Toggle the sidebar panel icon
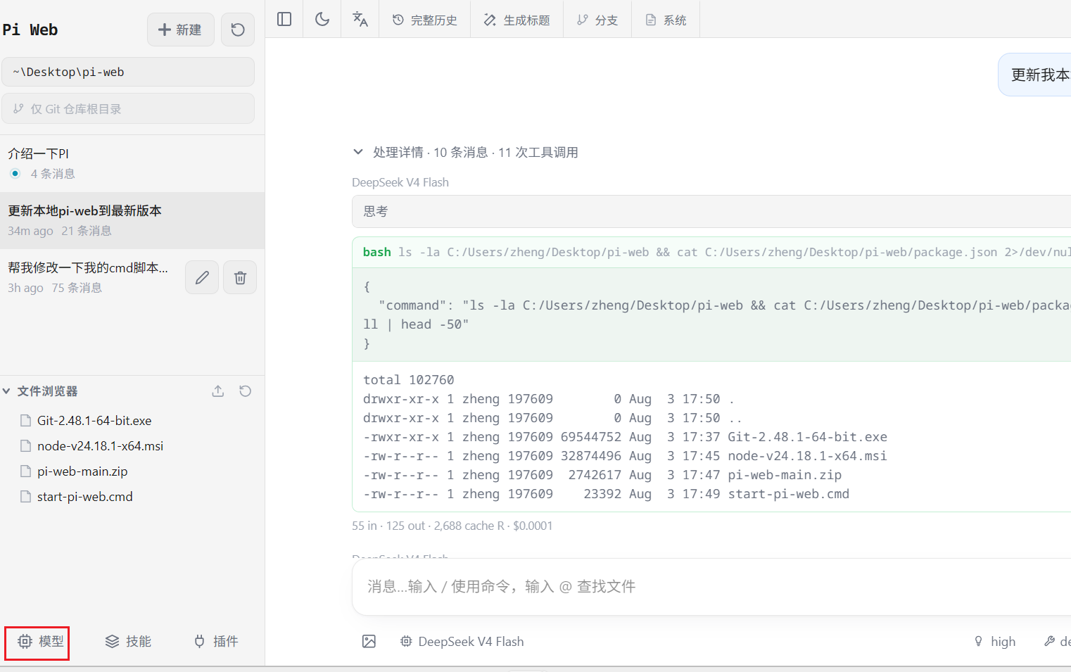1071x672 pixels. click(x=284, y=19)
